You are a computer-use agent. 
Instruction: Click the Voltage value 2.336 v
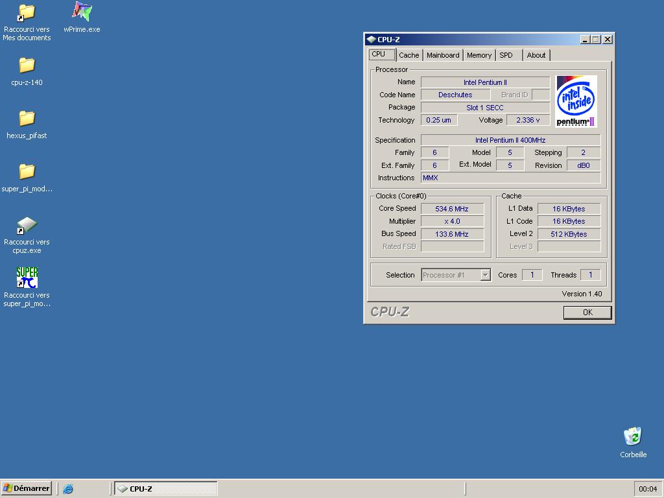point(528,120)
